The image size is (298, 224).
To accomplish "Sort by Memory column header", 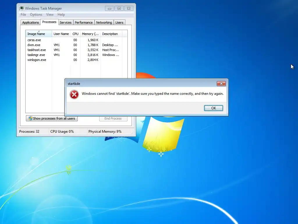I will [90, 34].
